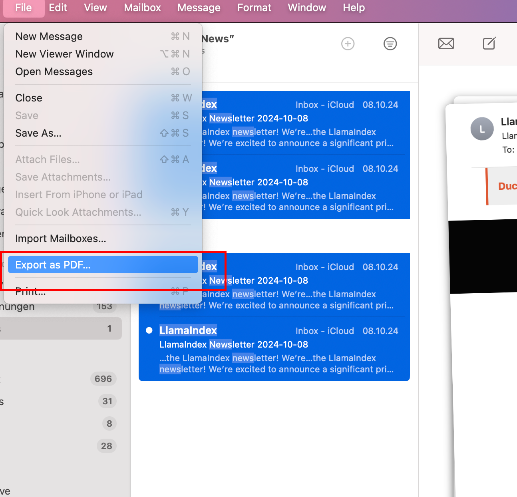Open the Format menu

click(254, 8)
